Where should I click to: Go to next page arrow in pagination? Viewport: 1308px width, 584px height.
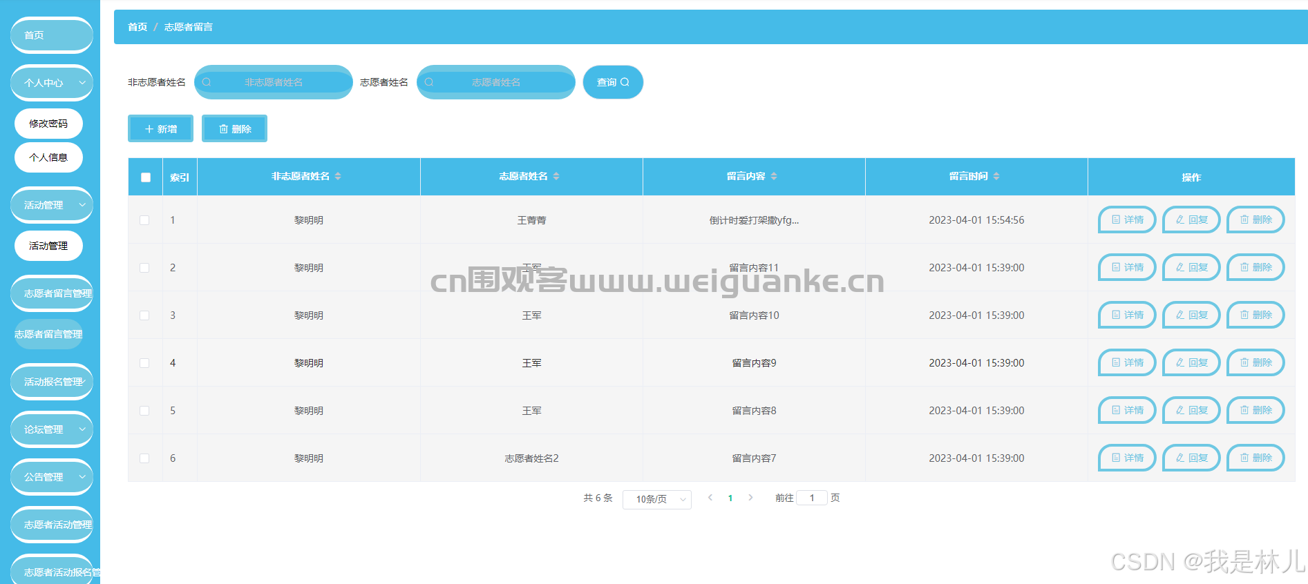750,498
